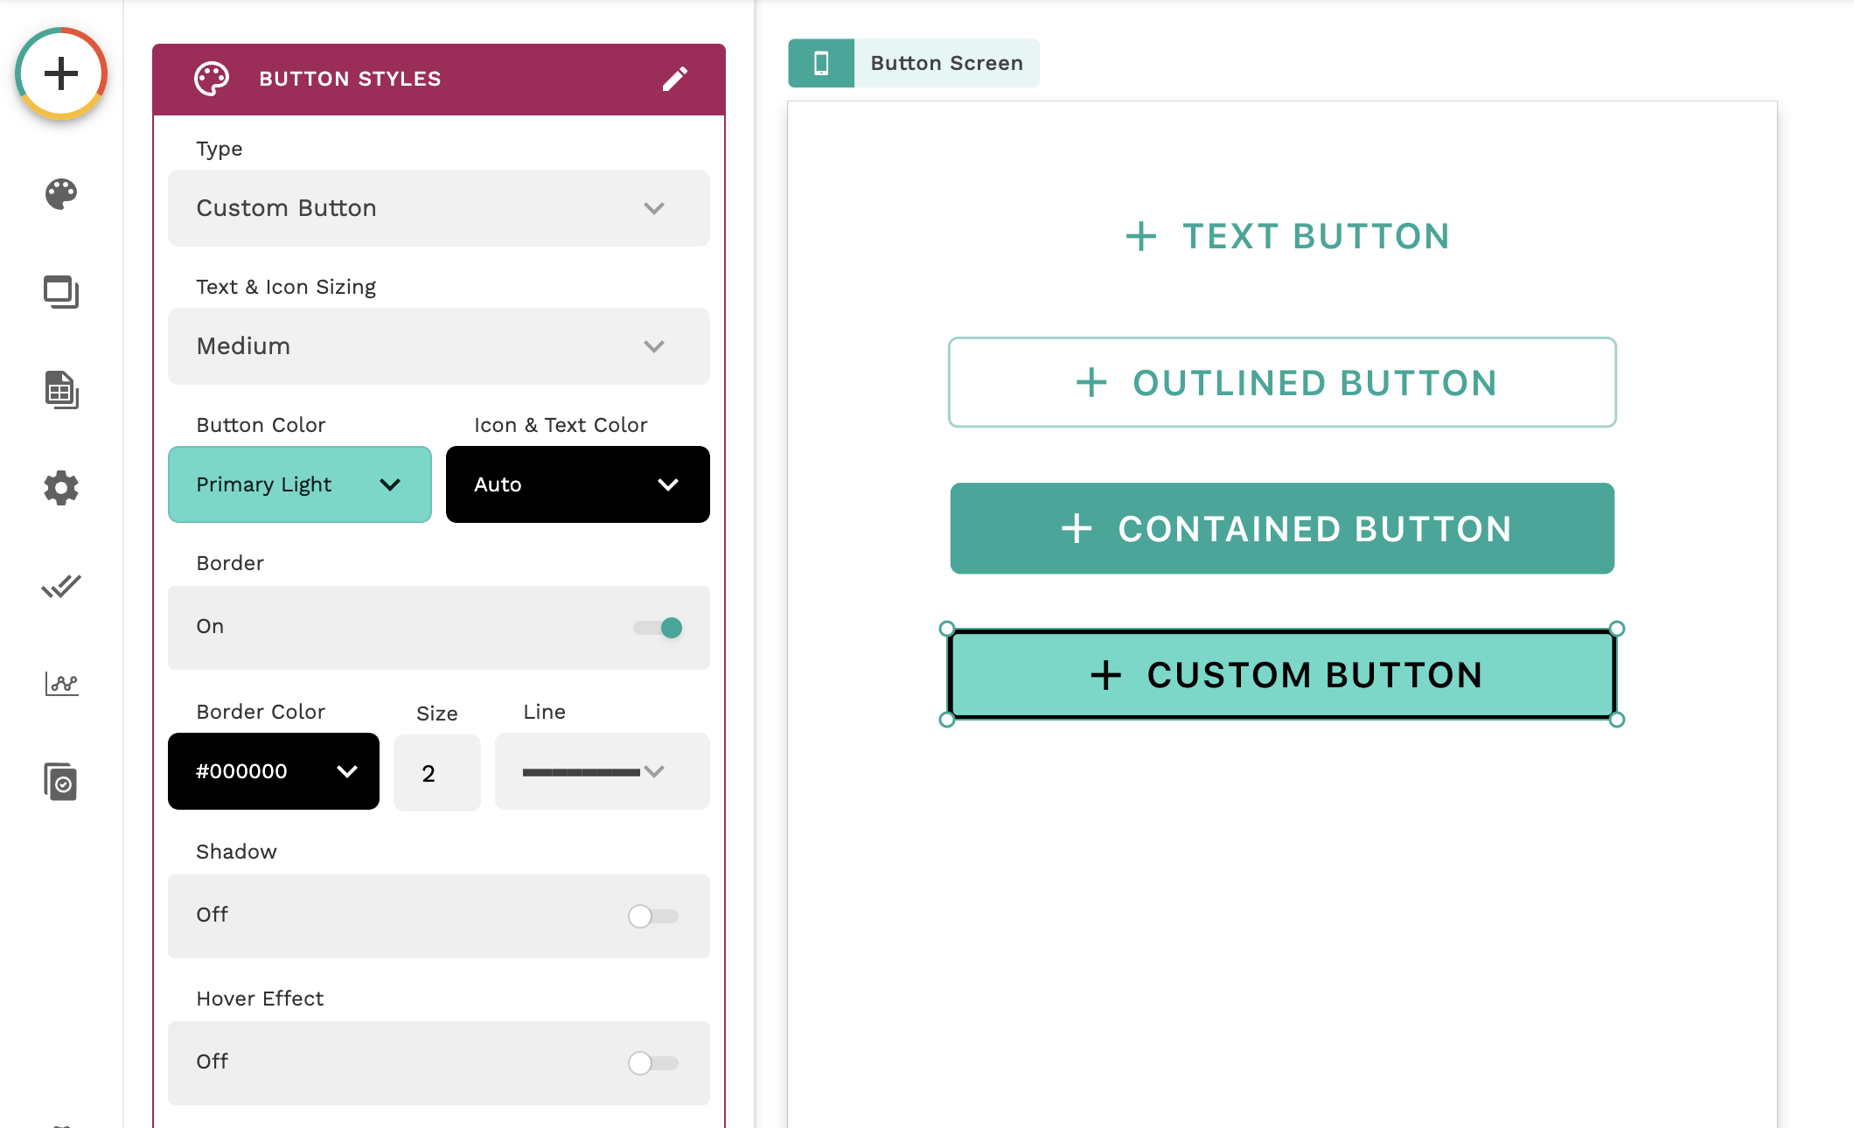Open the double-checkmark sidebar icon
The height and width of the screenshot is (1128, 1854).
61,586
